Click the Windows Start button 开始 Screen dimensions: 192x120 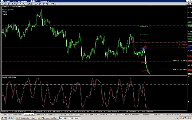click(x=4, y=118)
